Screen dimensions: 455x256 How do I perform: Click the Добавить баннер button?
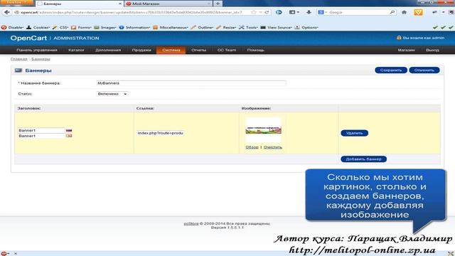363,159
